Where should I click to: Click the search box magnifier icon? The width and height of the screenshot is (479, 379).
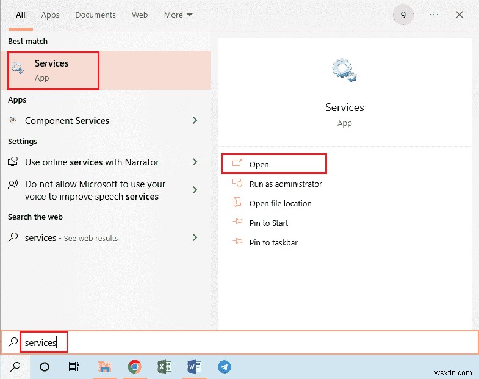pos(13,342)
